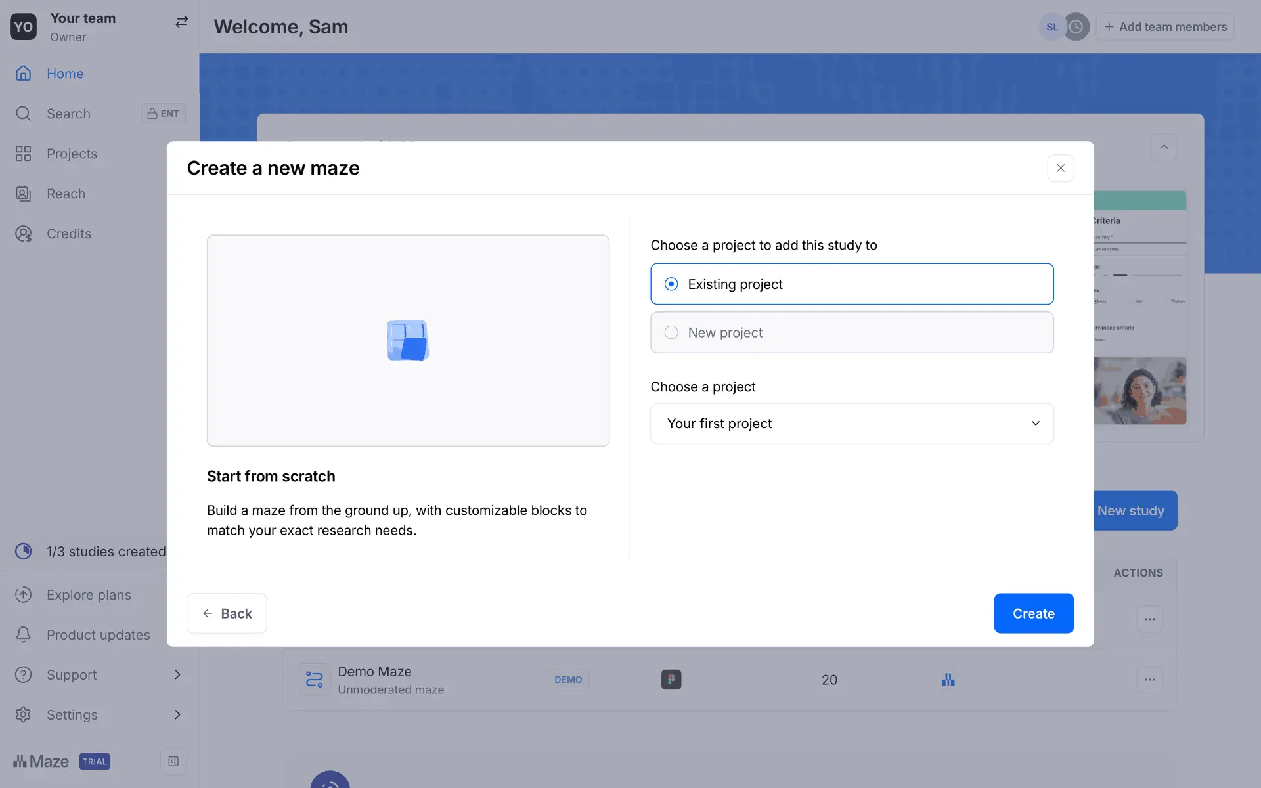1261x788 pixels.
Task: Click the Search magnifier icon in sidebar
Action: [23, 114]
